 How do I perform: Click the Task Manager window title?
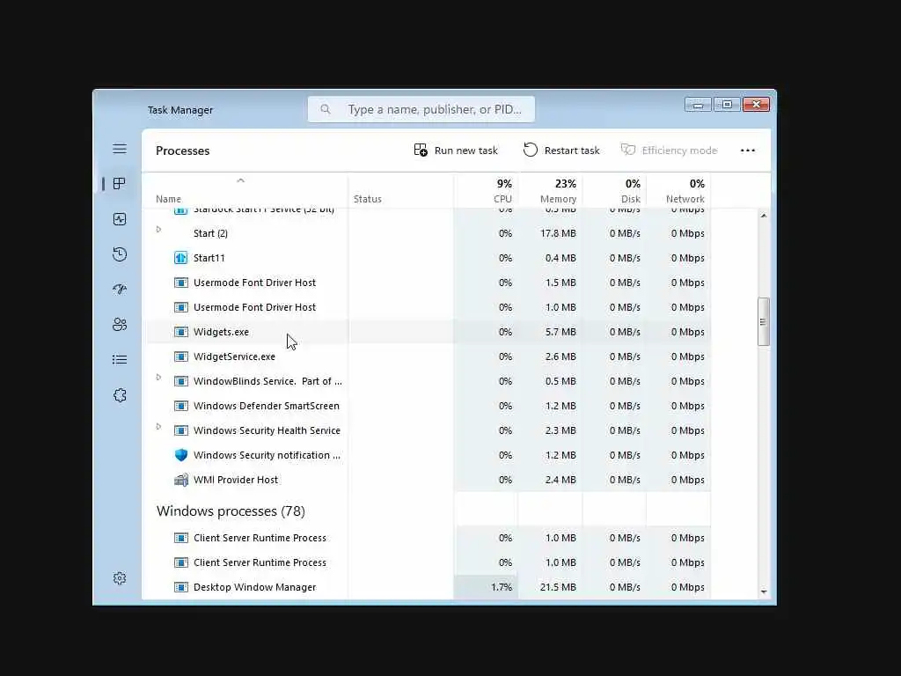coord(180,110)
